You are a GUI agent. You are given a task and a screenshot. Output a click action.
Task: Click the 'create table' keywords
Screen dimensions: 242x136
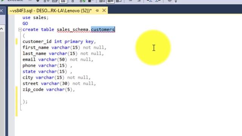[38, 29]
